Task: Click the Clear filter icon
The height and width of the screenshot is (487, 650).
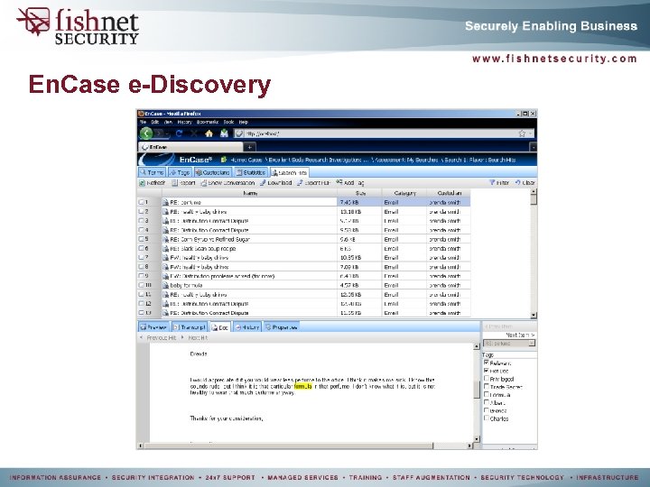Action: 518,182
